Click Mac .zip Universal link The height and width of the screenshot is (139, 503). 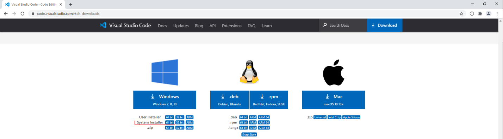320,117
